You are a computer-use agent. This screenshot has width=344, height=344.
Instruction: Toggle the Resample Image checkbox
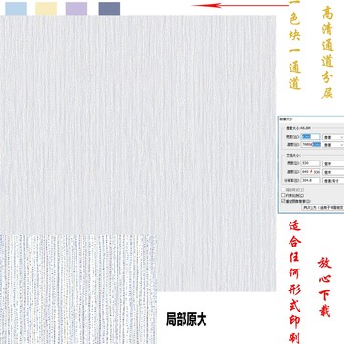tap(283, 201)
